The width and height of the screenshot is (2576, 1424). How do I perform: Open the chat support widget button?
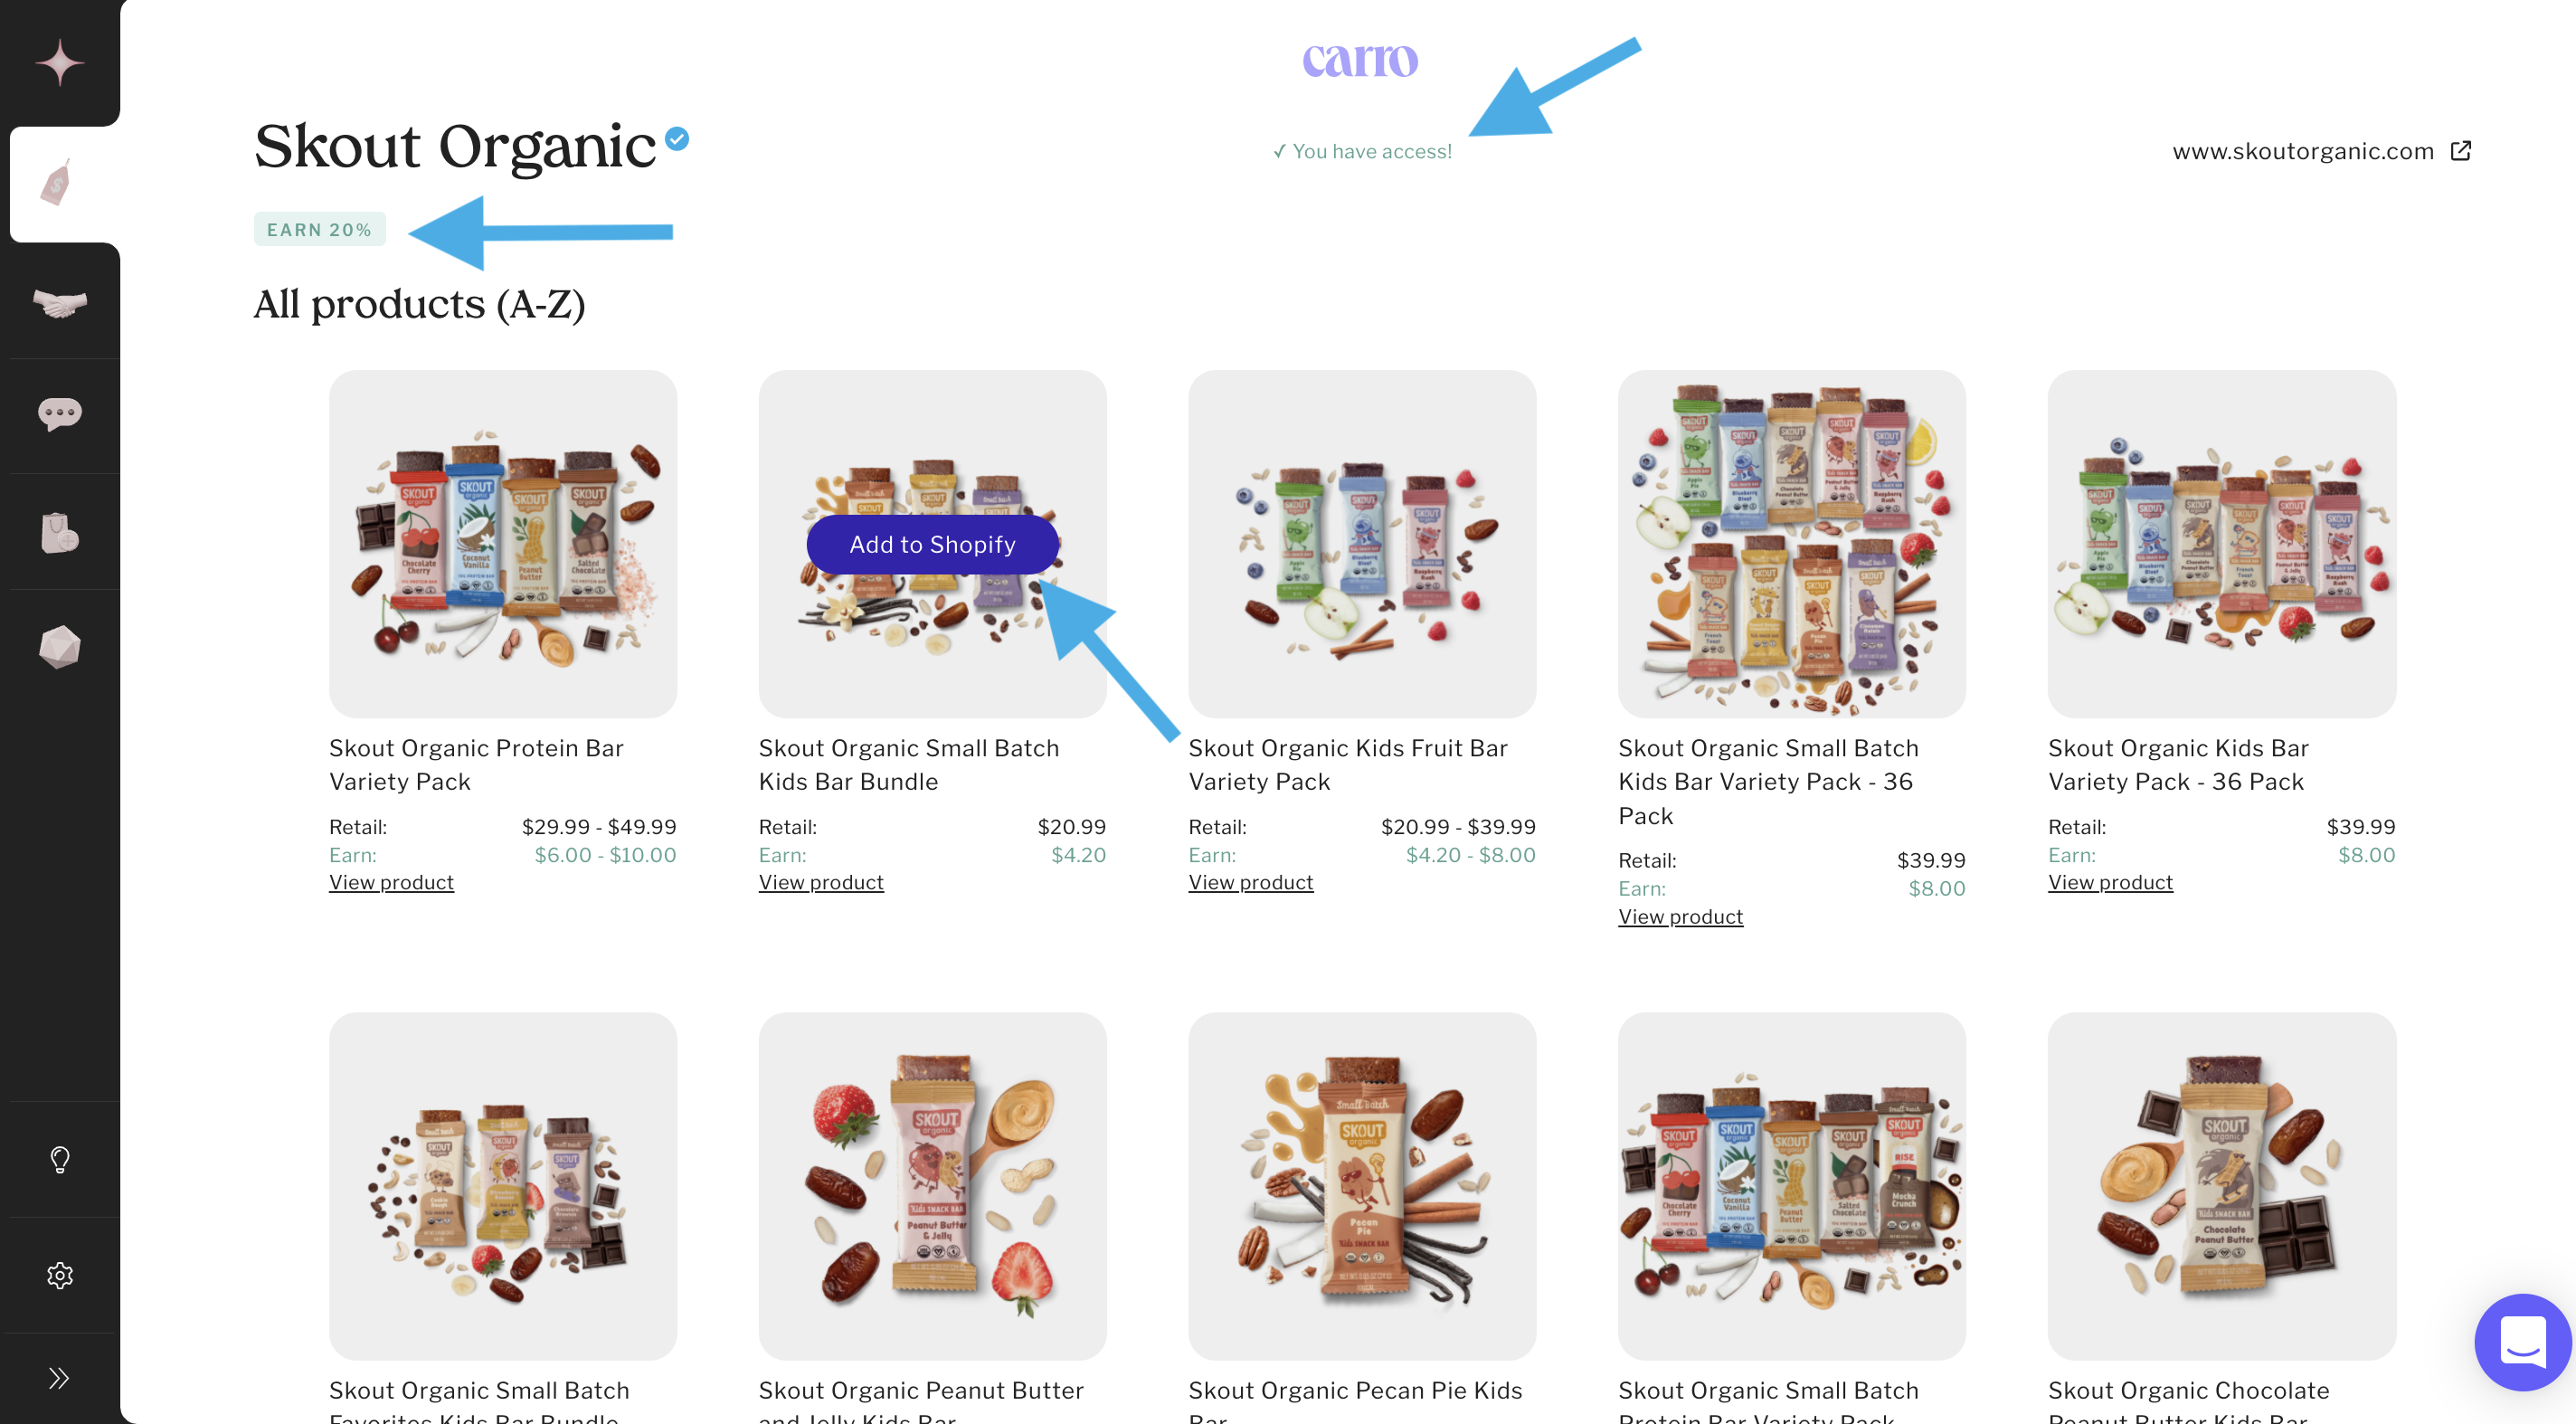point(2522,1342)
